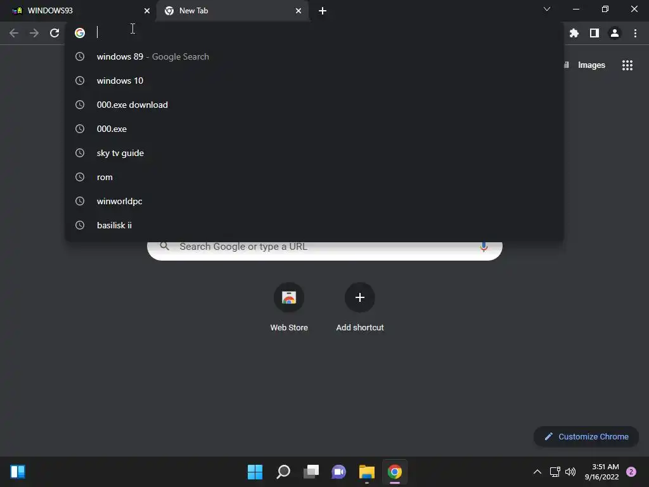Open the Images link
The height and width of the screenshot is (487, 649).
591,65
